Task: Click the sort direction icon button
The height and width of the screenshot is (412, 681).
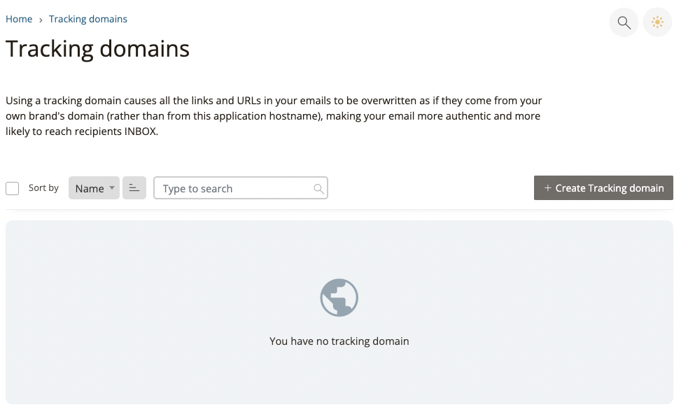Action: 134,188
